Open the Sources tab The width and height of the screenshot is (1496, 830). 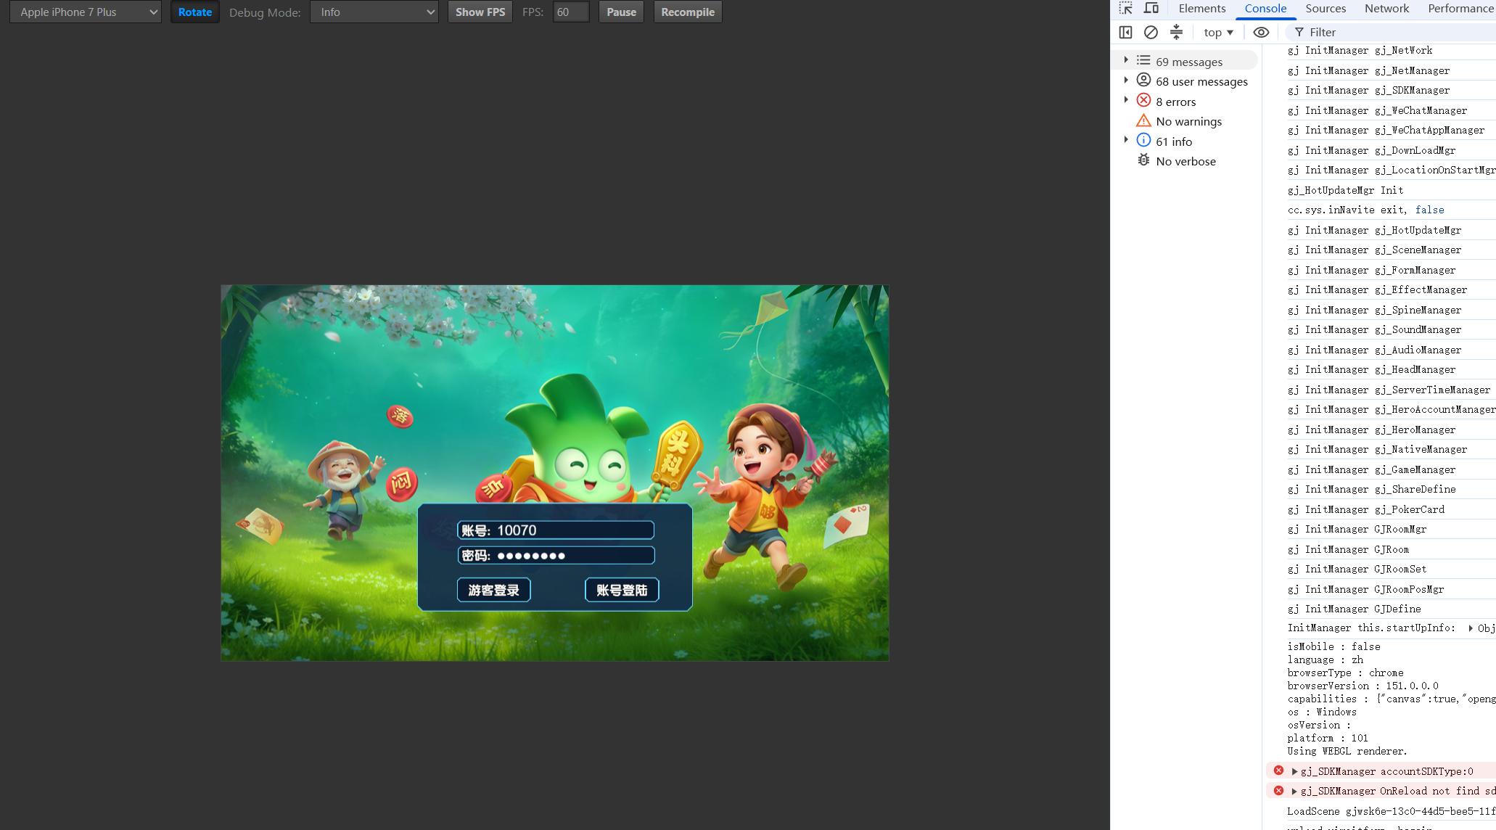click(1326, 9)
